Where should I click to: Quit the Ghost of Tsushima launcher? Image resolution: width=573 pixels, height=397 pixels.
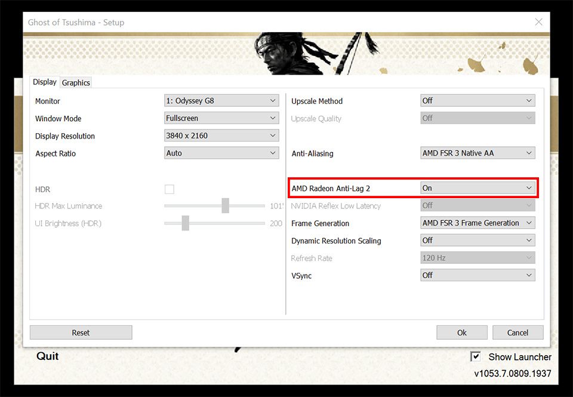pos(47,356)
